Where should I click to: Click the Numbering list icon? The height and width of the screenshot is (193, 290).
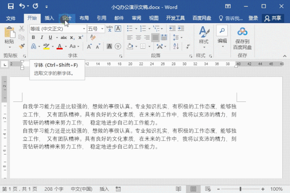tap(143, 29)
